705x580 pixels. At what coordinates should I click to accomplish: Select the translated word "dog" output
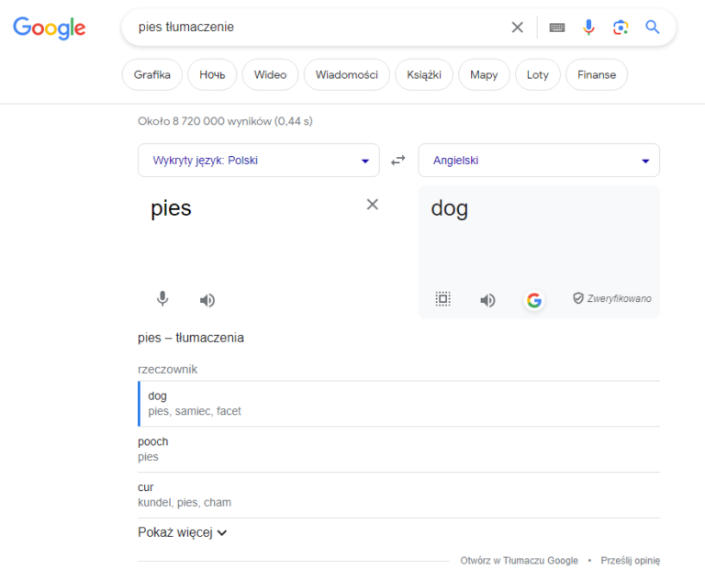click(450, 208)
